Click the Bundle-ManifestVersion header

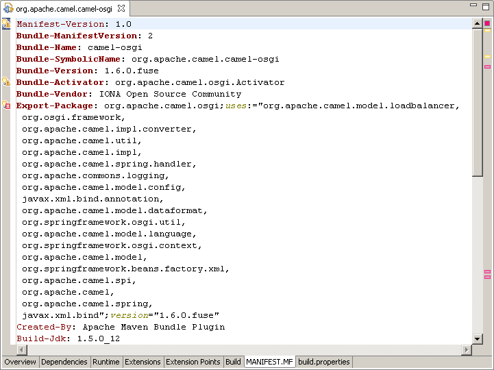[x=77, y=36]
